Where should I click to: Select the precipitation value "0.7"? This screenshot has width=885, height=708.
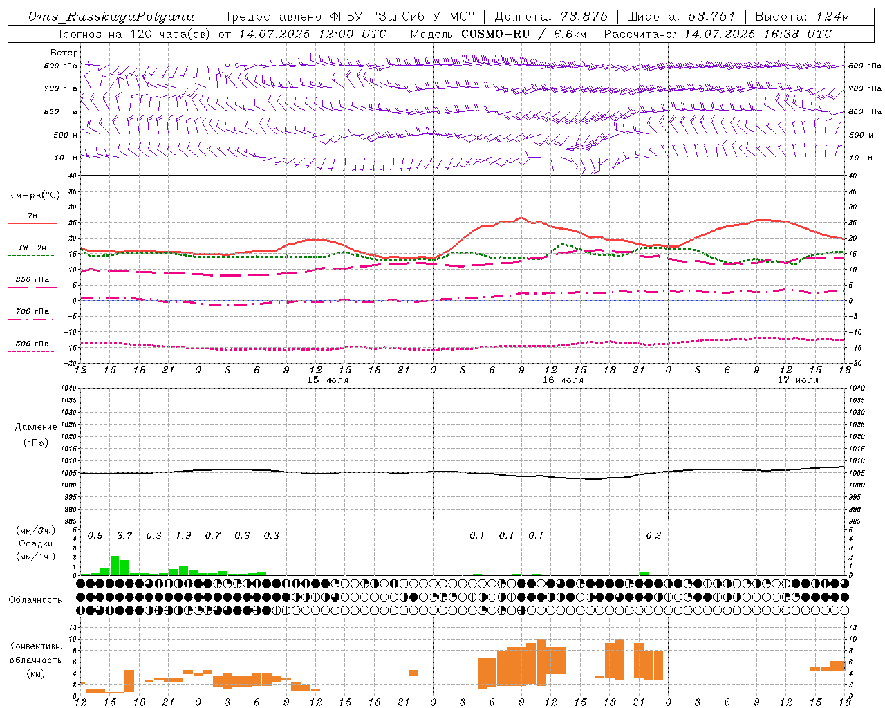tap(213, 536)
